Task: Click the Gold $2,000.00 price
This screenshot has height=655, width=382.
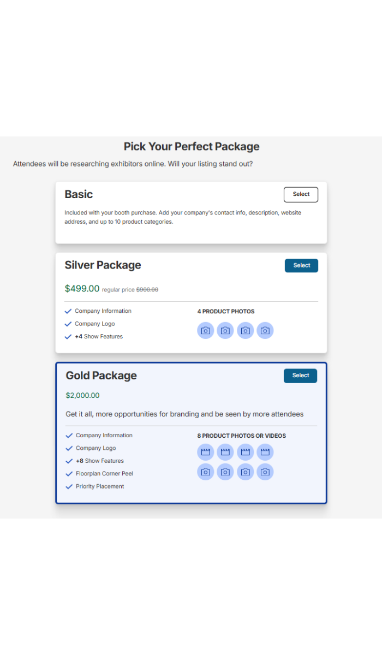Action: tap(82, 396)
